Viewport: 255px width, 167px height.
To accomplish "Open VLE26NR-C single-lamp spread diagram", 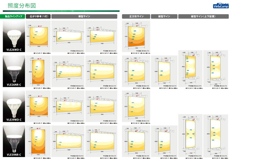I will click(38, 71).
